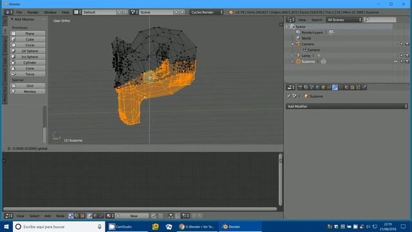
Task: Open the Window menu
Action: 50,12
